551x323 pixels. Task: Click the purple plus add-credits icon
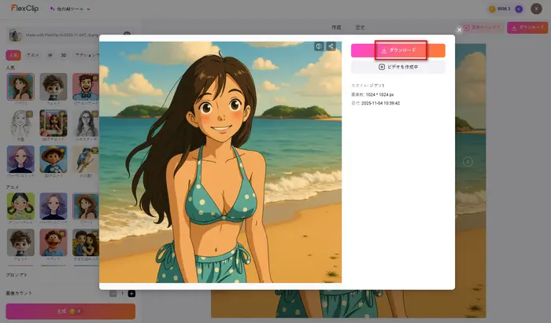pos(519,9)
